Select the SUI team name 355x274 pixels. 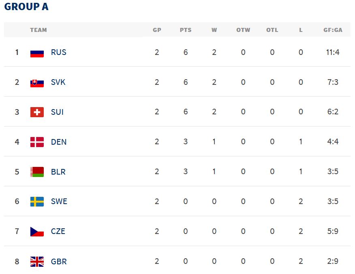(x=58, y=112)
